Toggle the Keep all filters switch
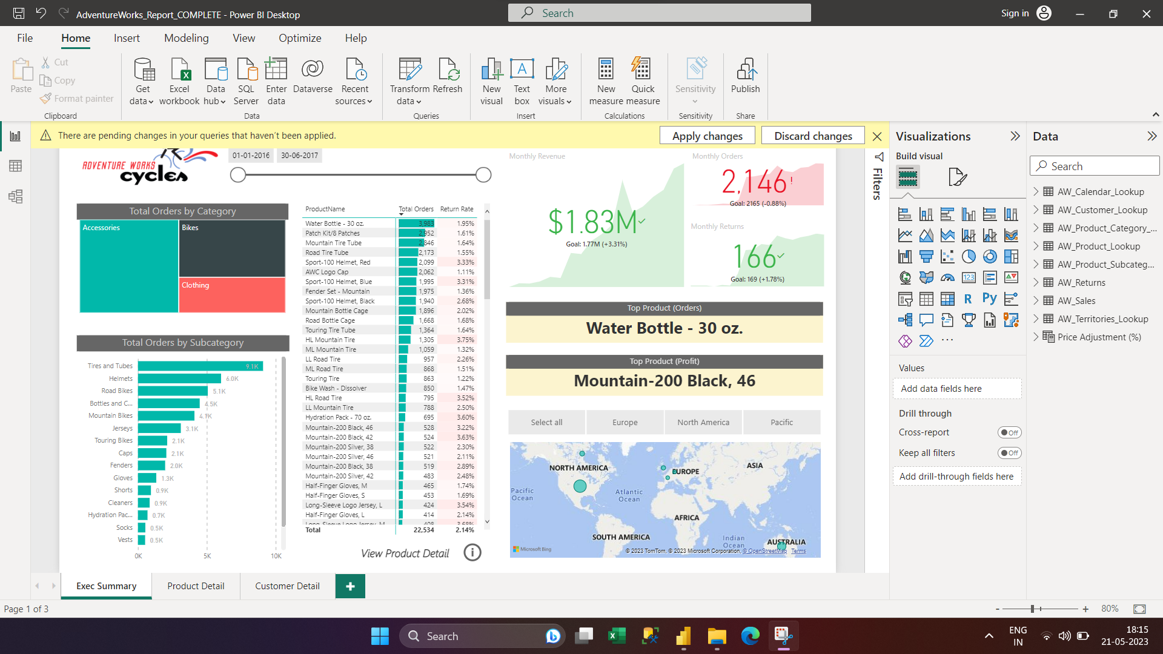 [1009, 453]
